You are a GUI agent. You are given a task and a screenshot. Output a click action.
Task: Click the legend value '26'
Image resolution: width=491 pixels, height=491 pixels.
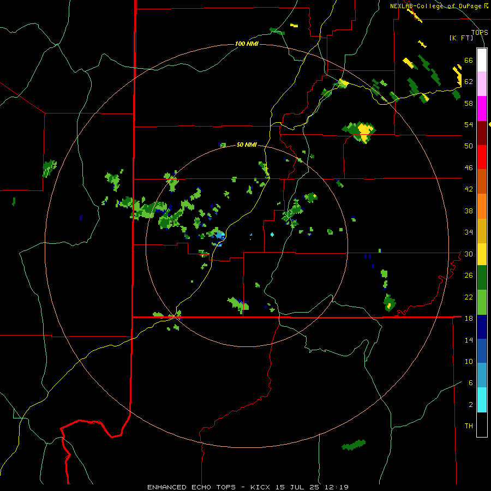coord(469,276)
